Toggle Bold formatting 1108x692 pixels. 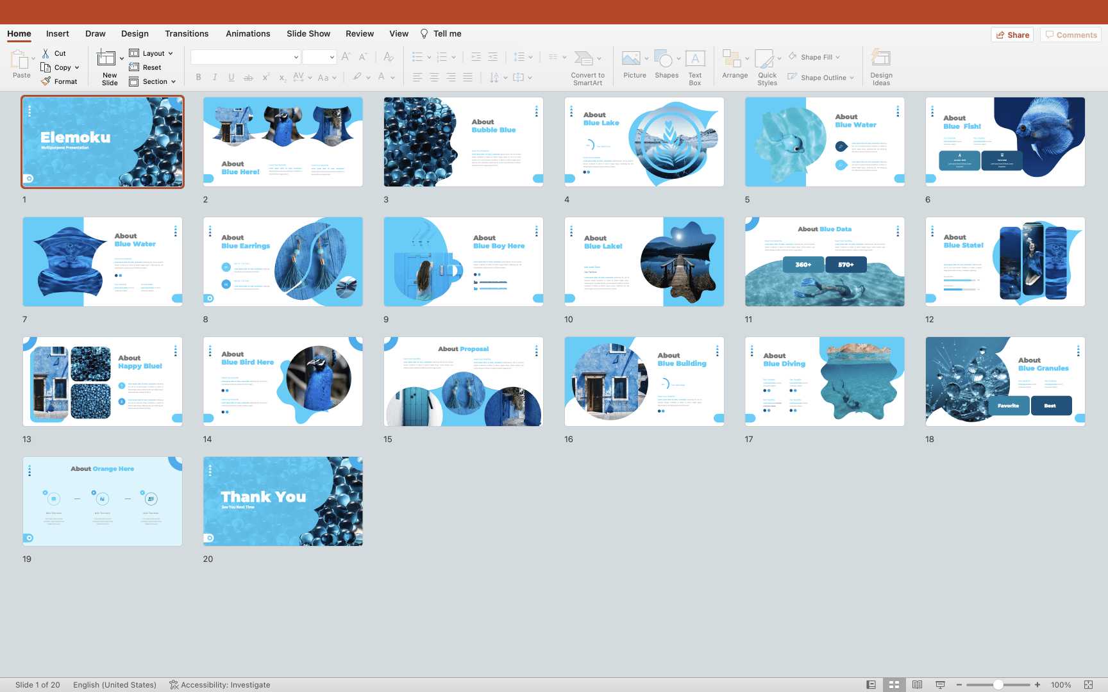click(x=199, y=78)
